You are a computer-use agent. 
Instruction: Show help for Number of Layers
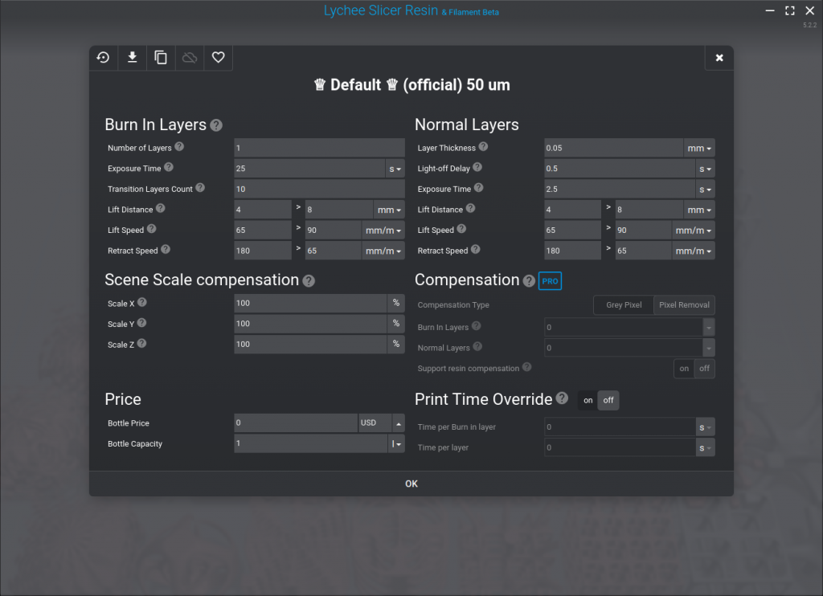(179, 147)
